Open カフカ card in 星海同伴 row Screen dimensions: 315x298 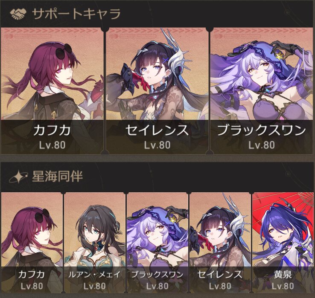(x=32, y=243)
